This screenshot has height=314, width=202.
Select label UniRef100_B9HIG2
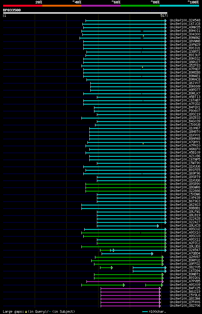coord(185,59)
